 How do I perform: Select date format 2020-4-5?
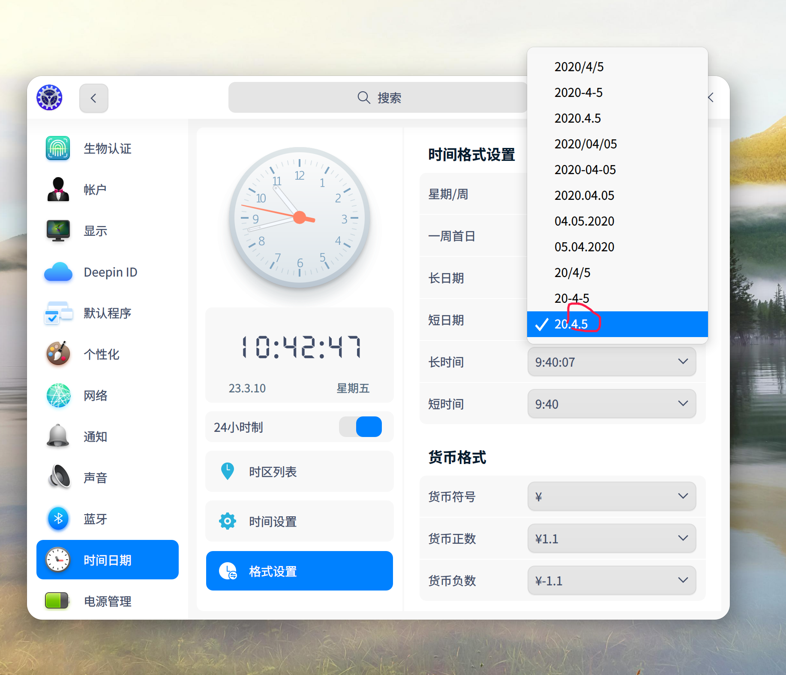coord(617,93)
